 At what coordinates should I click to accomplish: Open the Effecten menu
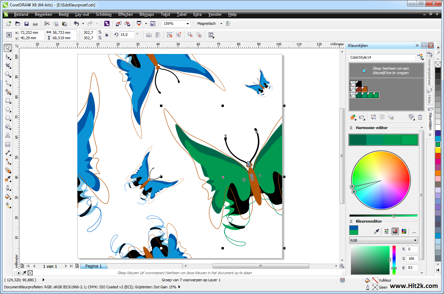[x=125, y=14]
